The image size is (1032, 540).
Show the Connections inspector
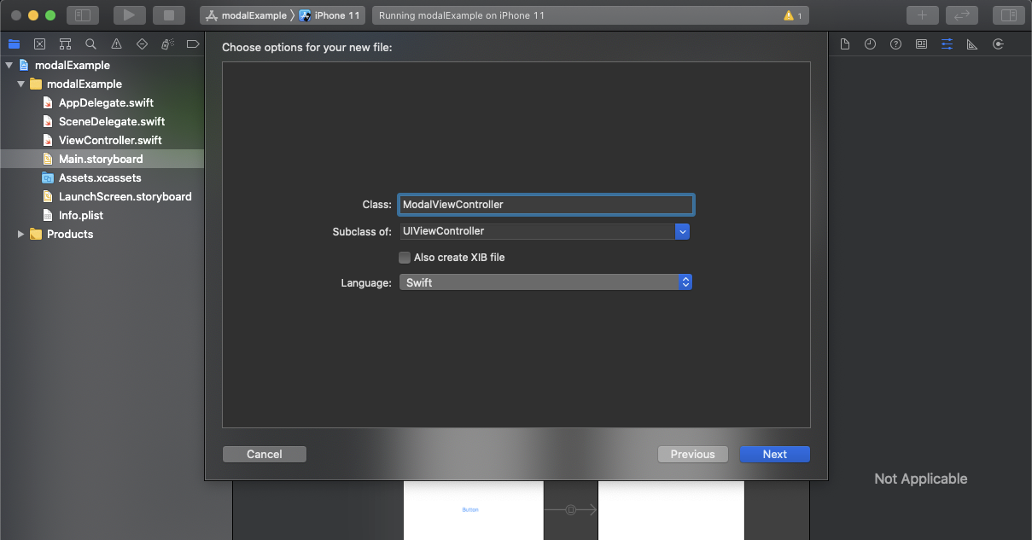[998, 44]
